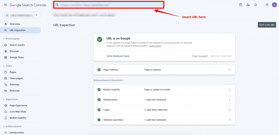Open Mobile Usability row arrow
The width and height of the screenshot is (279, 135).
(230, 90)
